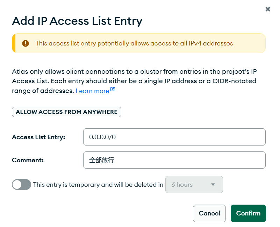The width and height of the screenshot is (280, 227).
Task: Click the white knob of the toggle
Action: click(x=17, y=184)
